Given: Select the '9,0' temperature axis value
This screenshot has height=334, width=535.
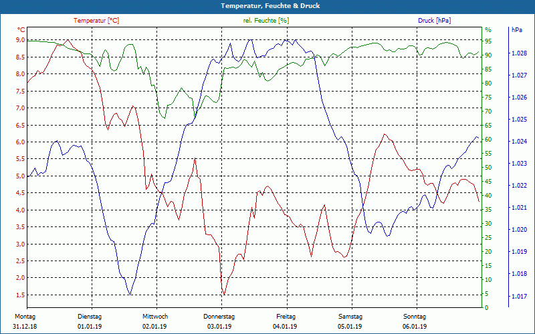Looking at the screenshot, I should tap(21, 40).
